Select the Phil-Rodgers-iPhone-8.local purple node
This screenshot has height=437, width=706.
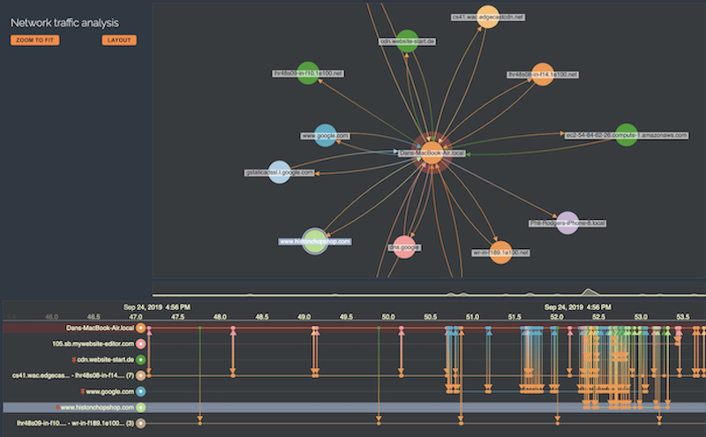(x=567, y=222)
